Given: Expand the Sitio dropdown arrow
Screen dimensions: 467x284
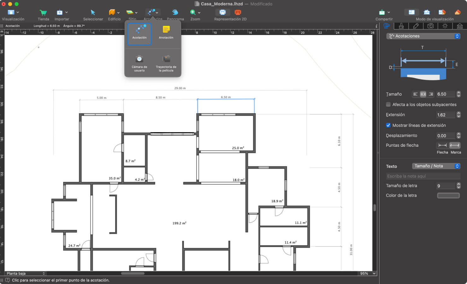Looking at the screenshot, I should click(x=136, y=13).
